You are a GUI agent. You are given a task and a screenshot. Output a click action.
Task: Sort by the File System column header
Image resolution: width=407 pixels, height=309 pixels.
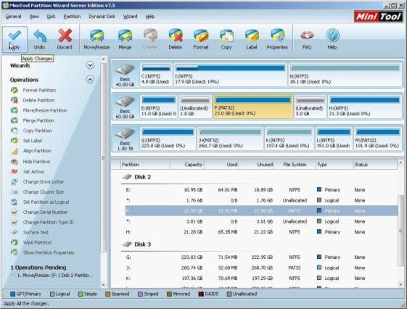pos(295,165)
